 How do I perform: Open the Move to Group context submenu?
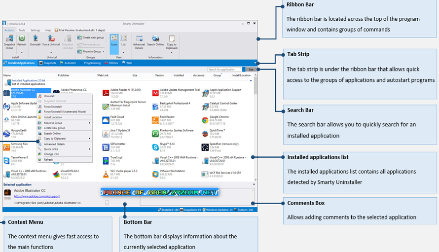[x=65, y=123]
